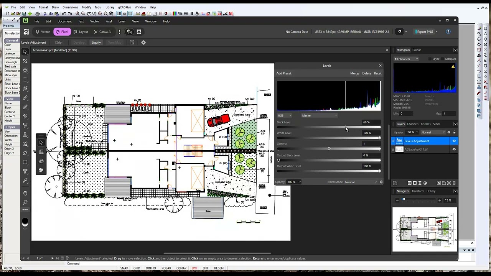Open the RGB colour model dropdown
Screen dimensions: 491x276
pos(284,115)
